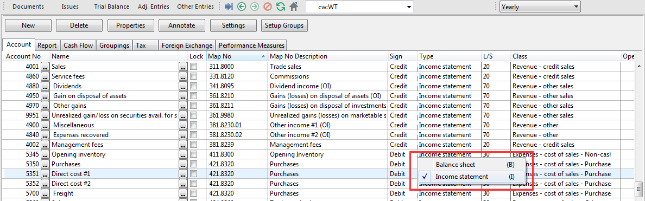The height and width of the screenshot is (201, 645).
Task: Open the name ellipsis button for Direct cost #2
Action: (x=183, y=184)
